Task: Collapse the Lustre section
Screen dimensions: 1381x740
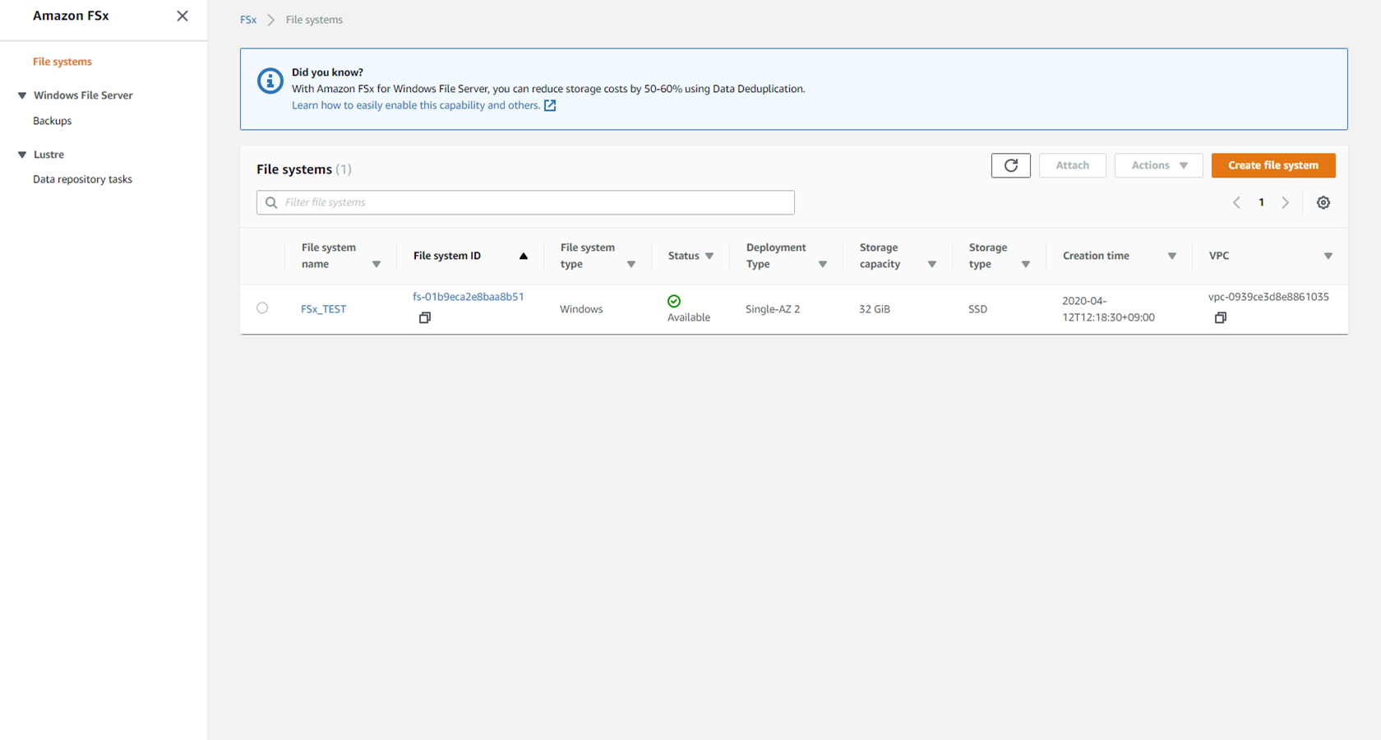Action: click(x=22, y=155)
